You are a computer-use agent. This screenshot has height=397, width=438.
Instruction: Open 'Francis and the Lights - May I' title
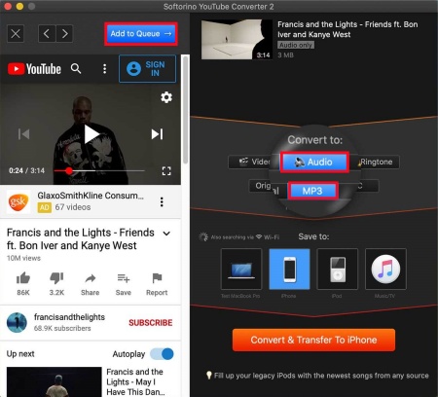(x=135, y=381)
